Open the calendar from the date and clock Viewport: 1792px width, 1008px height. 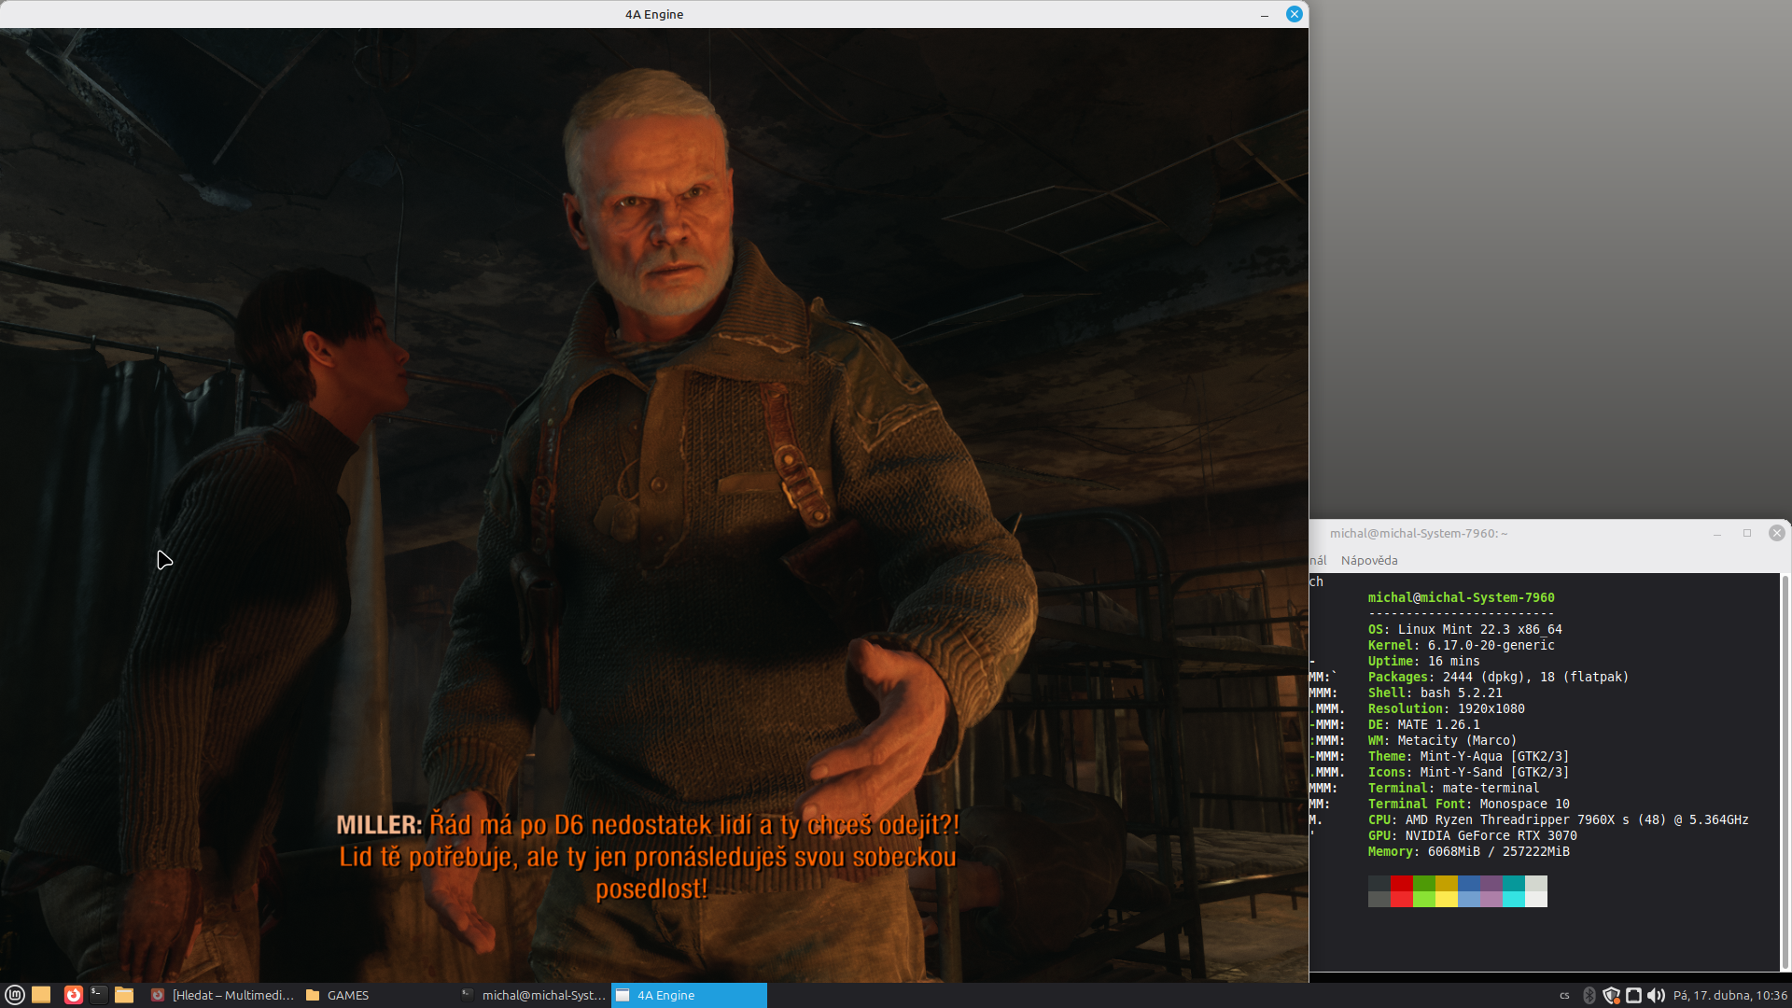1729,995
